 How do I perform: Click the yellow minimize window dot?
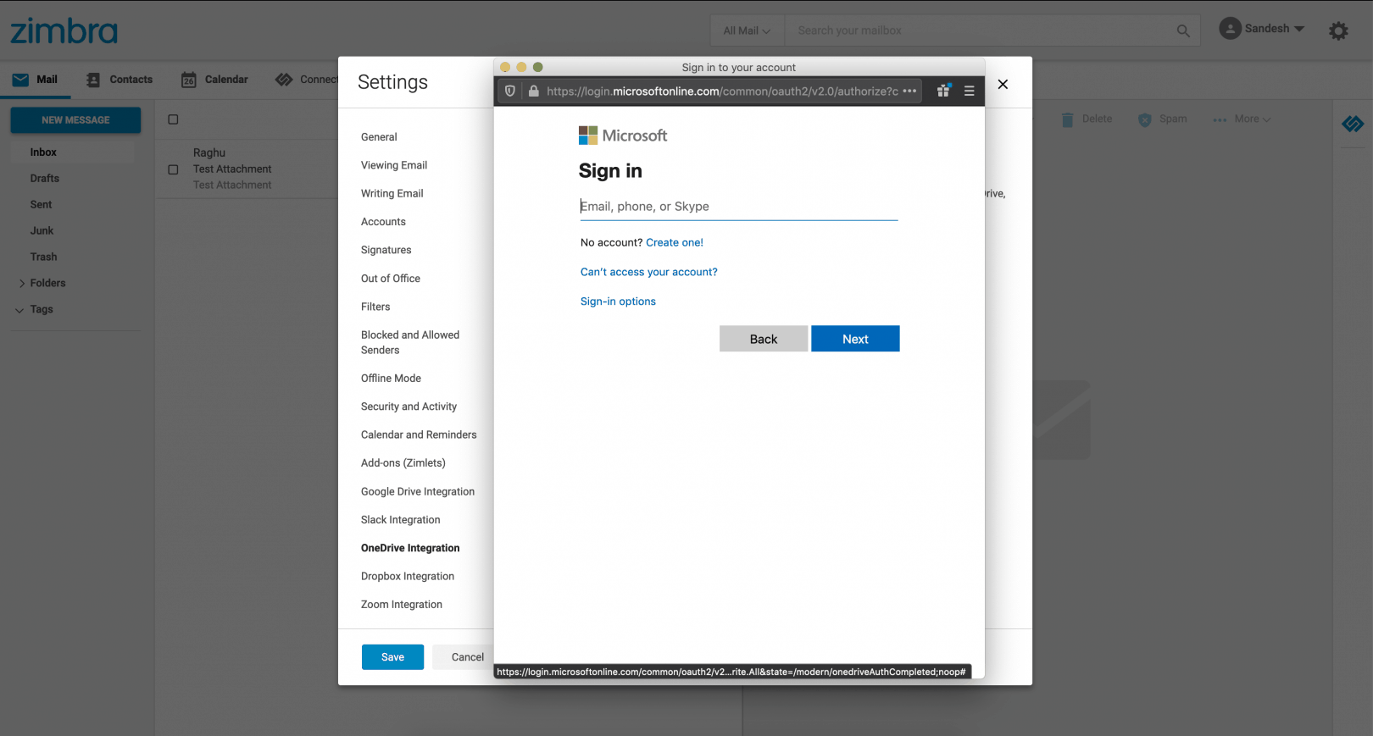click(x=521, y=67)
